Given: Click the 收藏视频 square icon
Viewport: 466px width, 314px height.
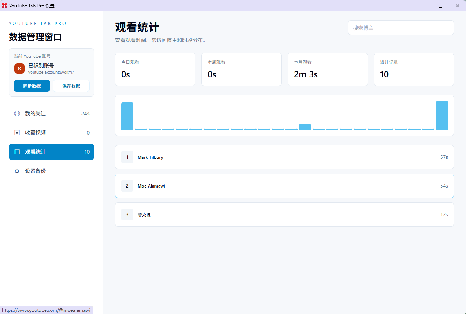Looking at the screenshot, I should tap(17, 133).
